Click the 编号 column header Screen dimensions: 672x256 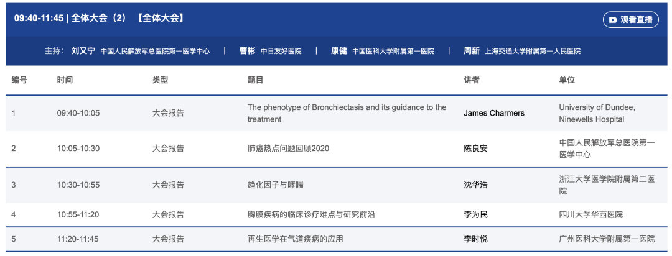click(19, 80)
